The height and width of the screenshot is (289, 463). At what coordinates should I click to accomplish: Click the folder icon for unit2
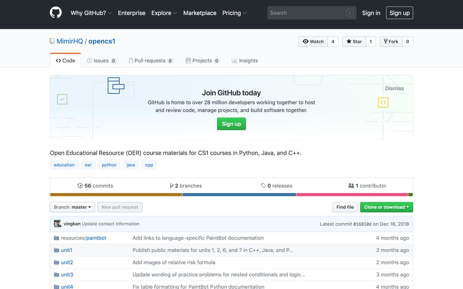click(x=56, y=263)
